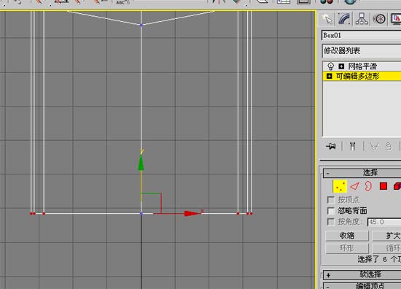Toggle Show End Result icon
Screen dimensions: 401x289
click(x=352, y=147)
